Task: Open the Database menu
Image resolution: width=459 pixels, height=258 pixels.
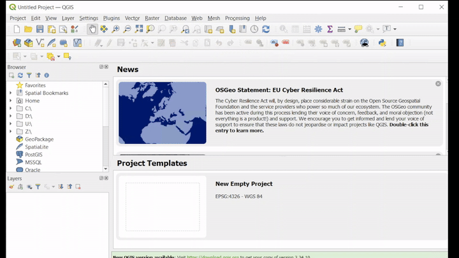Action: [175, 18]
